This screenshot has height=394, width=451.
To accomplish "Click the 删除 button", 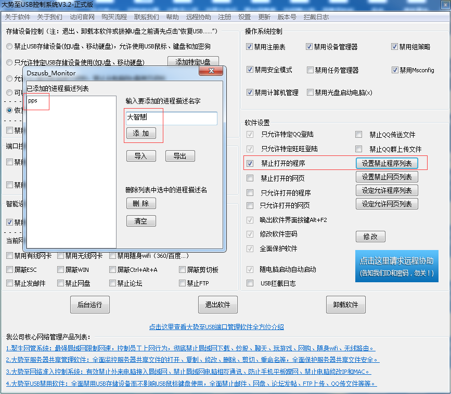I will [x=141, y=203].
